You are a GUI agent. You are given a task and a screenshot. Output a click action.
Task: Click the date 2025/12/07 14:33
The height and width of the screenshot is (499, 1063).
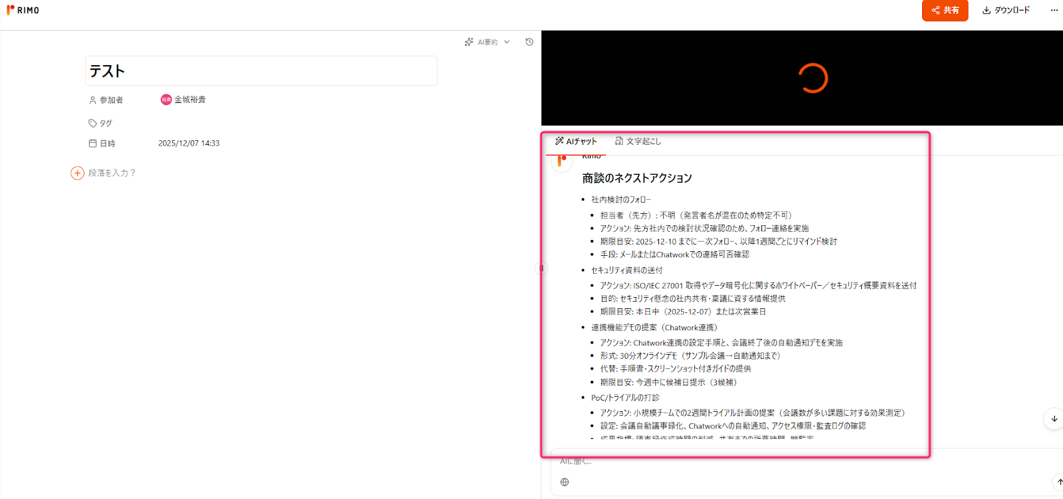coord(189,144)
